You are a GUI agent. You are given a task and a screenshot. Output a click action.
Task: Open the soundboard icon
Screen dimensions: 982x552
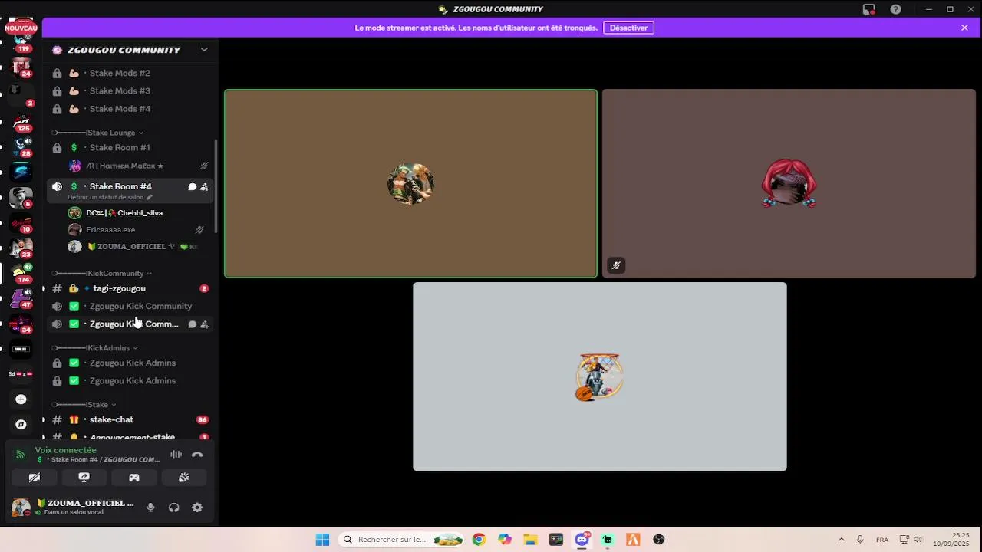pyautogui.click(x=184, y=478)
